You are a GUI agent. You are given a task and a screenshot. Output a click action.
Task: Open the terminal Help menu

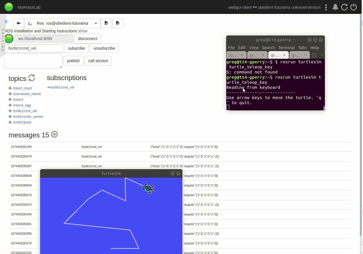315,48
